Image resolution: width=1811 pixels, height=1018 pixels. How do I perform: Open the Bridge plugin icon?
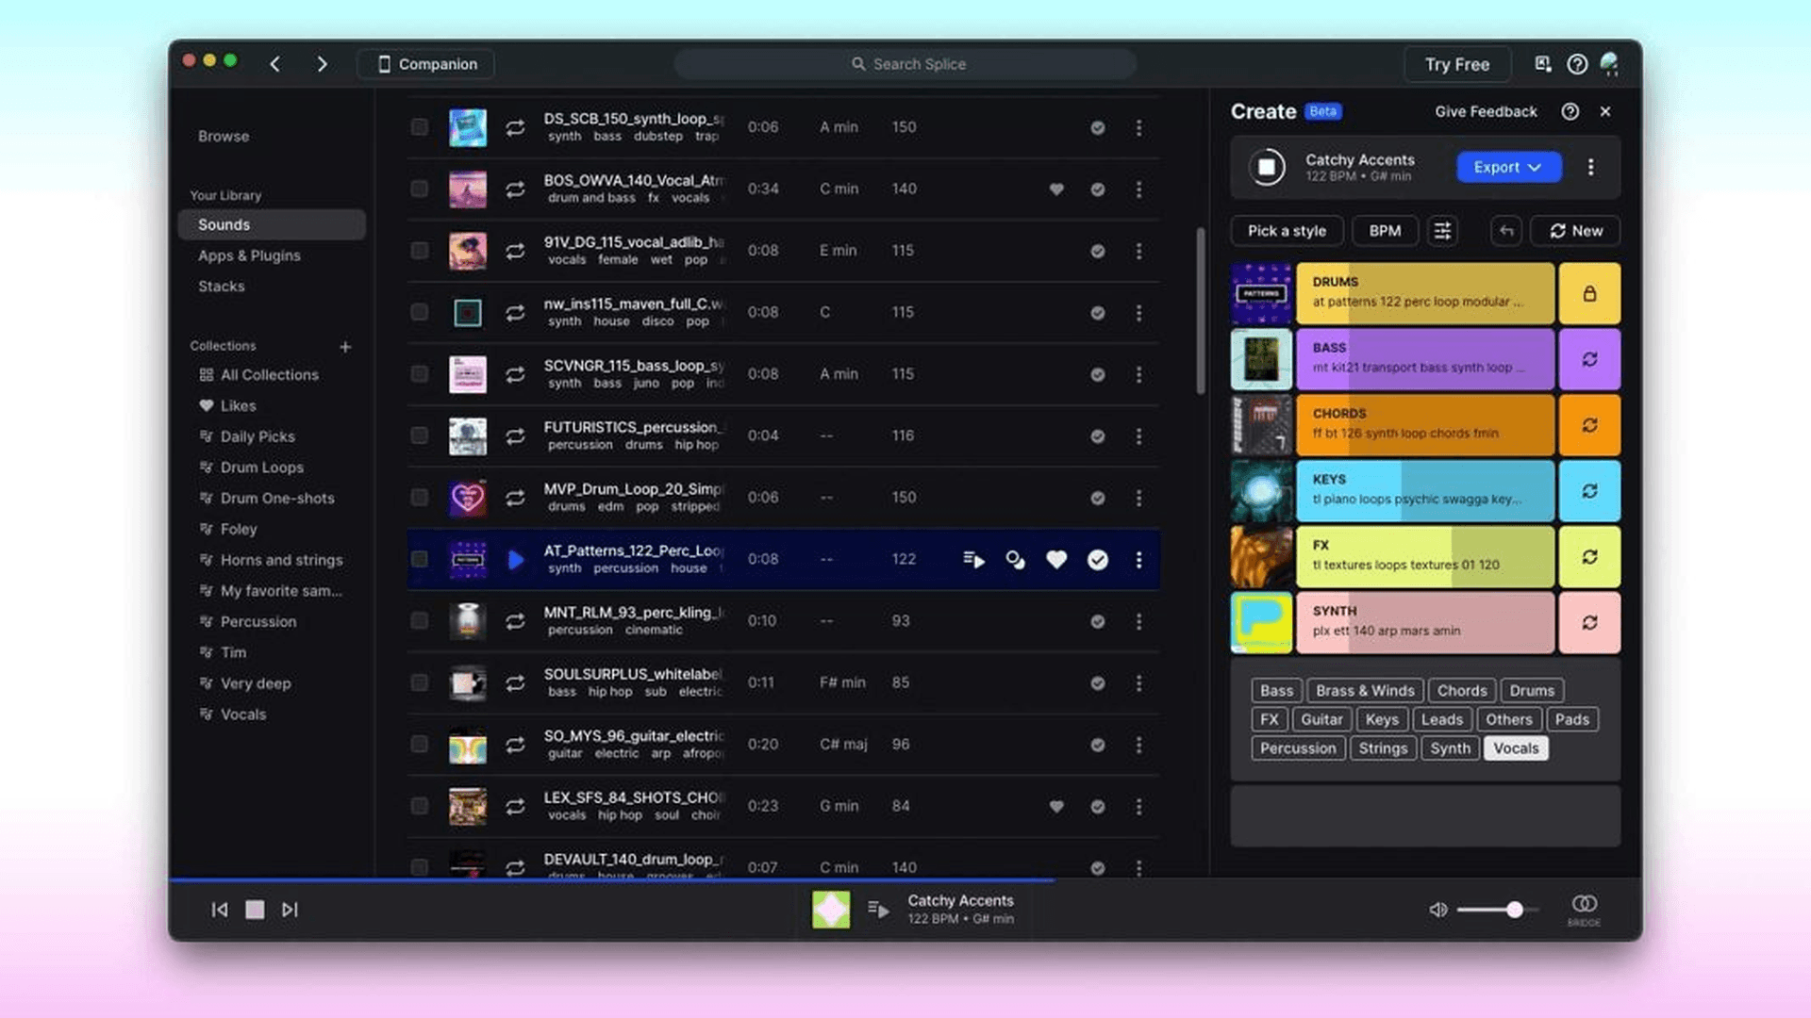[x=1584, y=910]
